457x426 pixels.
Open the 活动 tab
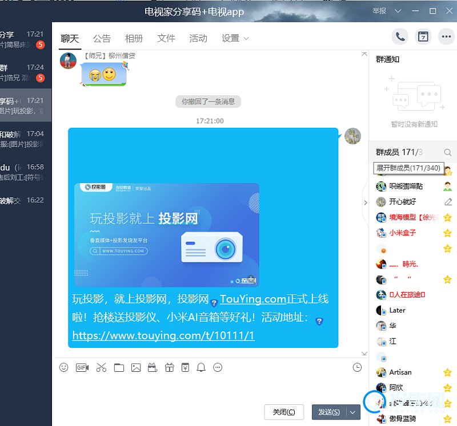tap(198, 38)
